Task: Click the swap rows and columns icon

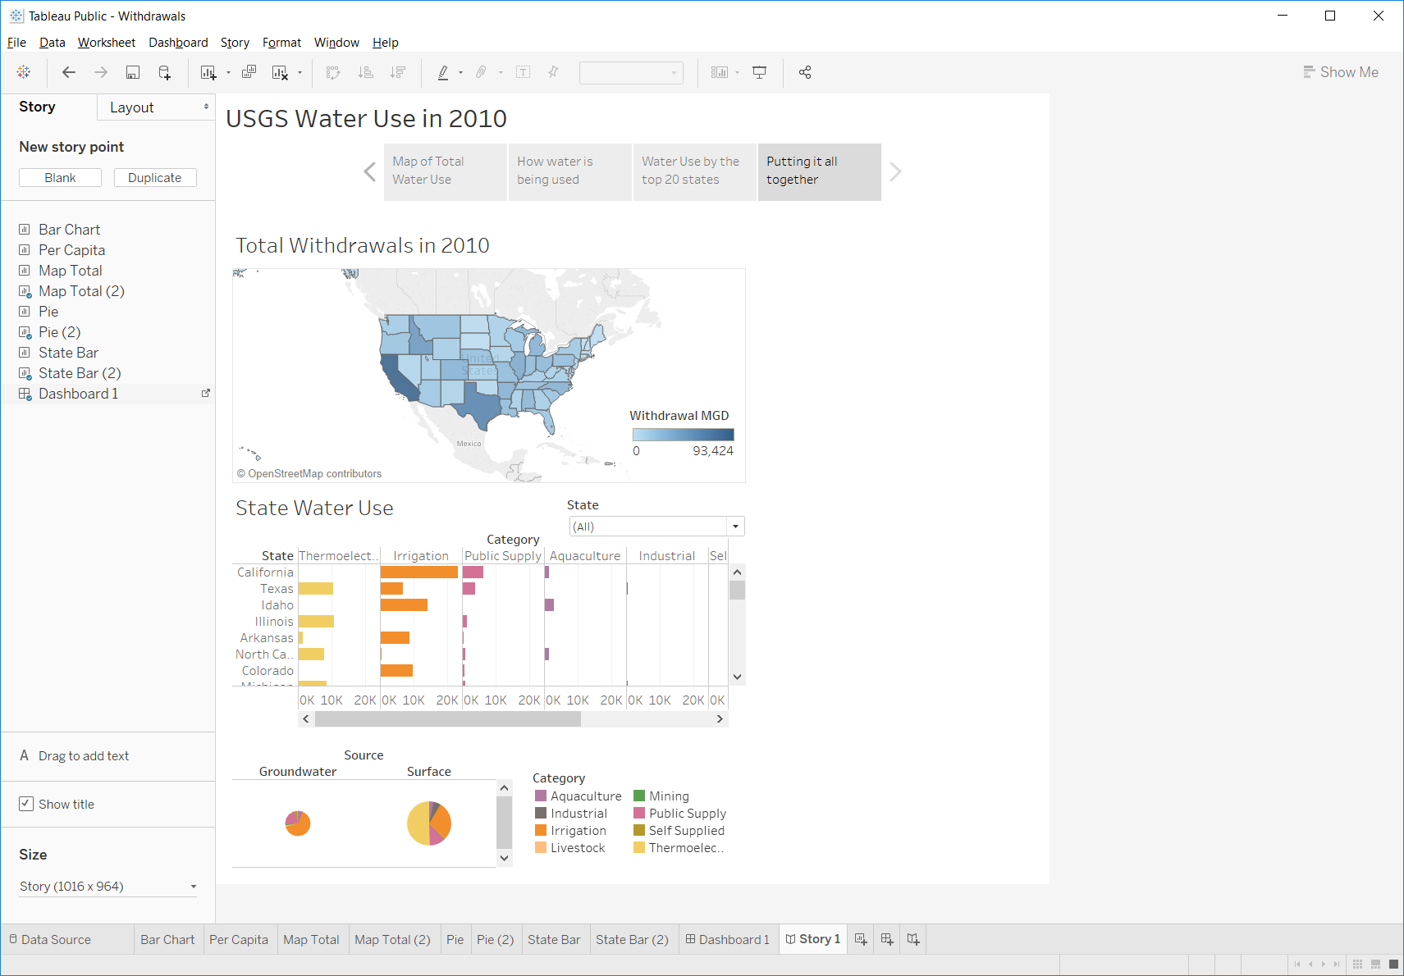Action: pyautogui.click(x=333, y=72)
